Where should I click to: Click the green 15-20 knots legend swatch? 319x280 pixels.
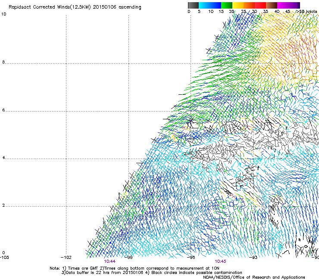click(227, 5)
